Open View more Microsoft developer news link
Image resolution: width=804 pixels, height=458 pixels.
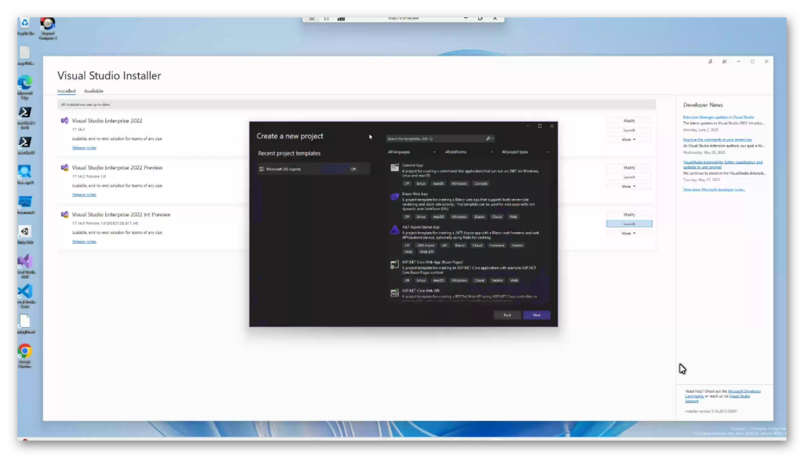(x=714, y=190)
